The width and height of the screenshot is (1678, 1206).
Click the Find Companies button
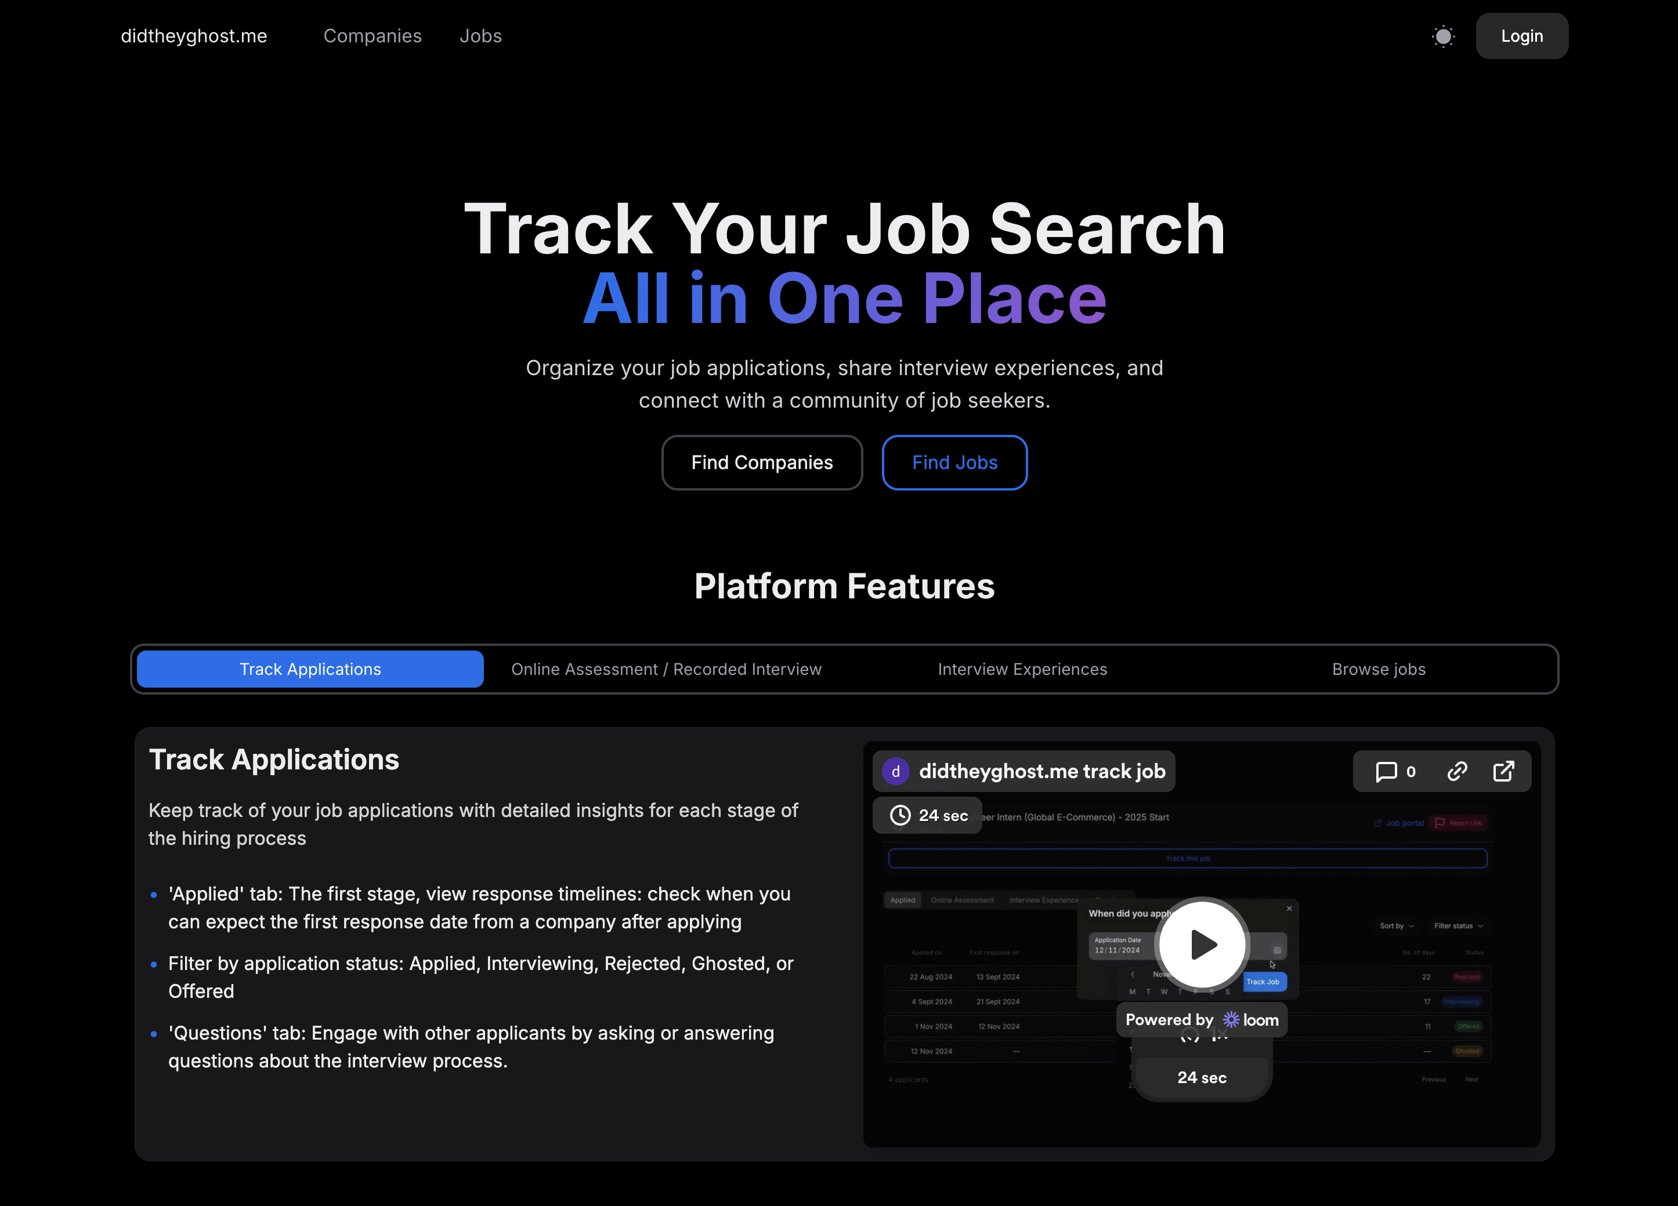coord(761,462)
